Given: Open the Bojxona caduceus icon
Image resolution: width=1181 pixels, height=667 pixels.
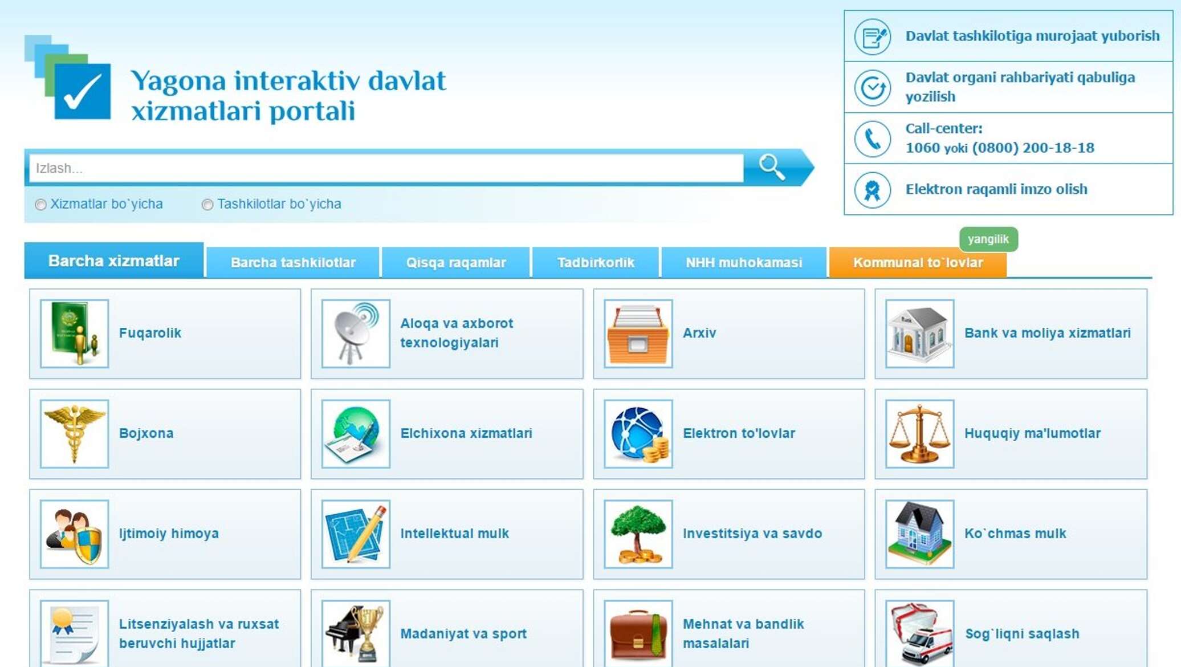Looking at the screenshot, I should [x=74, y=434].
